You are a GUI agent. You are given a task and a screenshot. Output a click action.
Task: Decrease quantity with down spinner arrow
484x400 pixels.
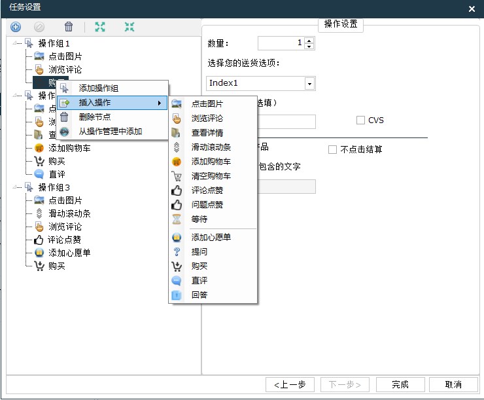tap(309, 46)
